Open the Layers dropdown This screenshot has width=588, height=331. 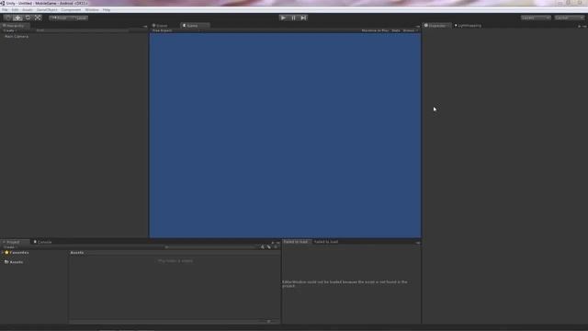(x=536, y=17)
